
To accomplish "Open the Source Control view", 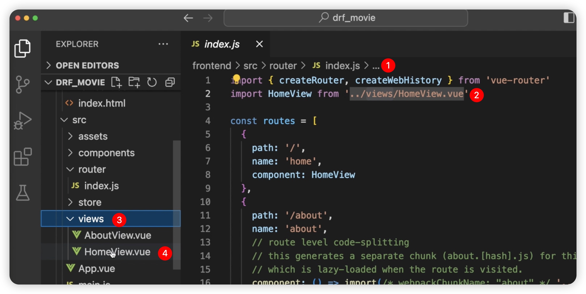I will 22,85.
